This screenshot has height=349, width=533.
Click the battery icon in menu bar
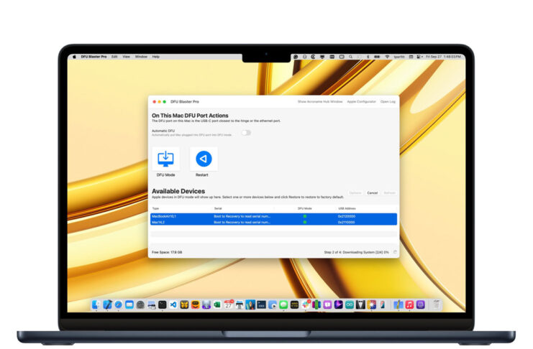point(377,57)
